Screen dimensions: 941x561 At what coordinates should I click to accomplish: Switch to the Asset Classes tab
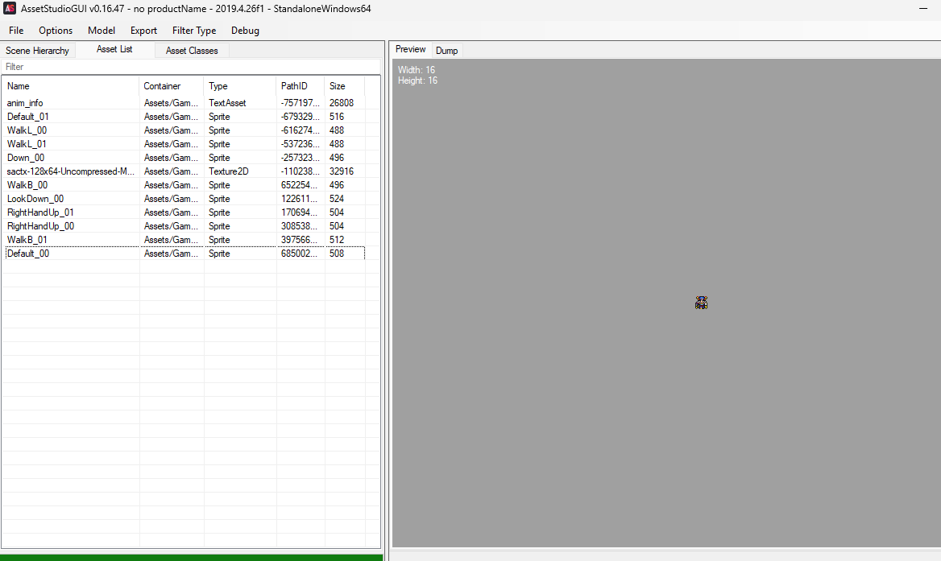point(192,51)
